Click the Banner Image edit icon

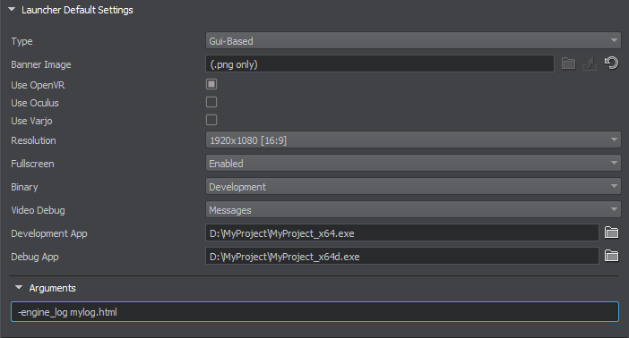pyautogui.click(x=590, y=63)
